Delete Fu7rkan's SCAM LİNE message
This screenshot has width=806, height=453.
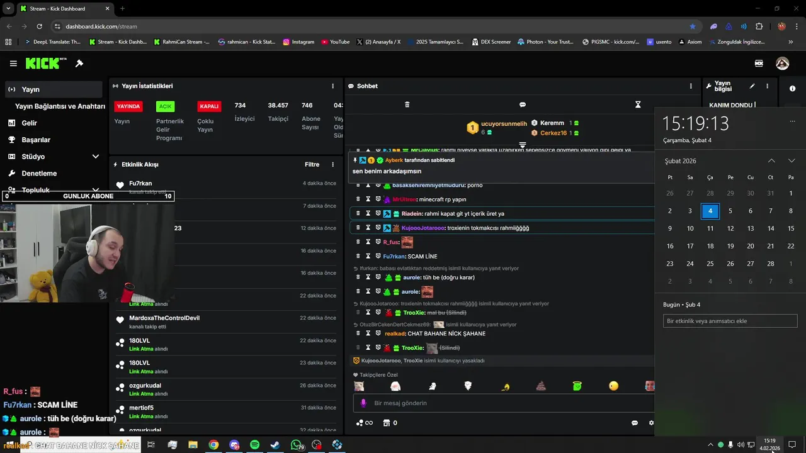(358, 256)
